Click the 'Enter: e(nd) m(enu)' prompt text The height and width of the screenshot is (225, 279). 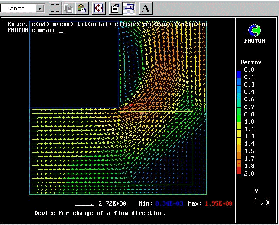pyautogui.click(x=40, y=24)
